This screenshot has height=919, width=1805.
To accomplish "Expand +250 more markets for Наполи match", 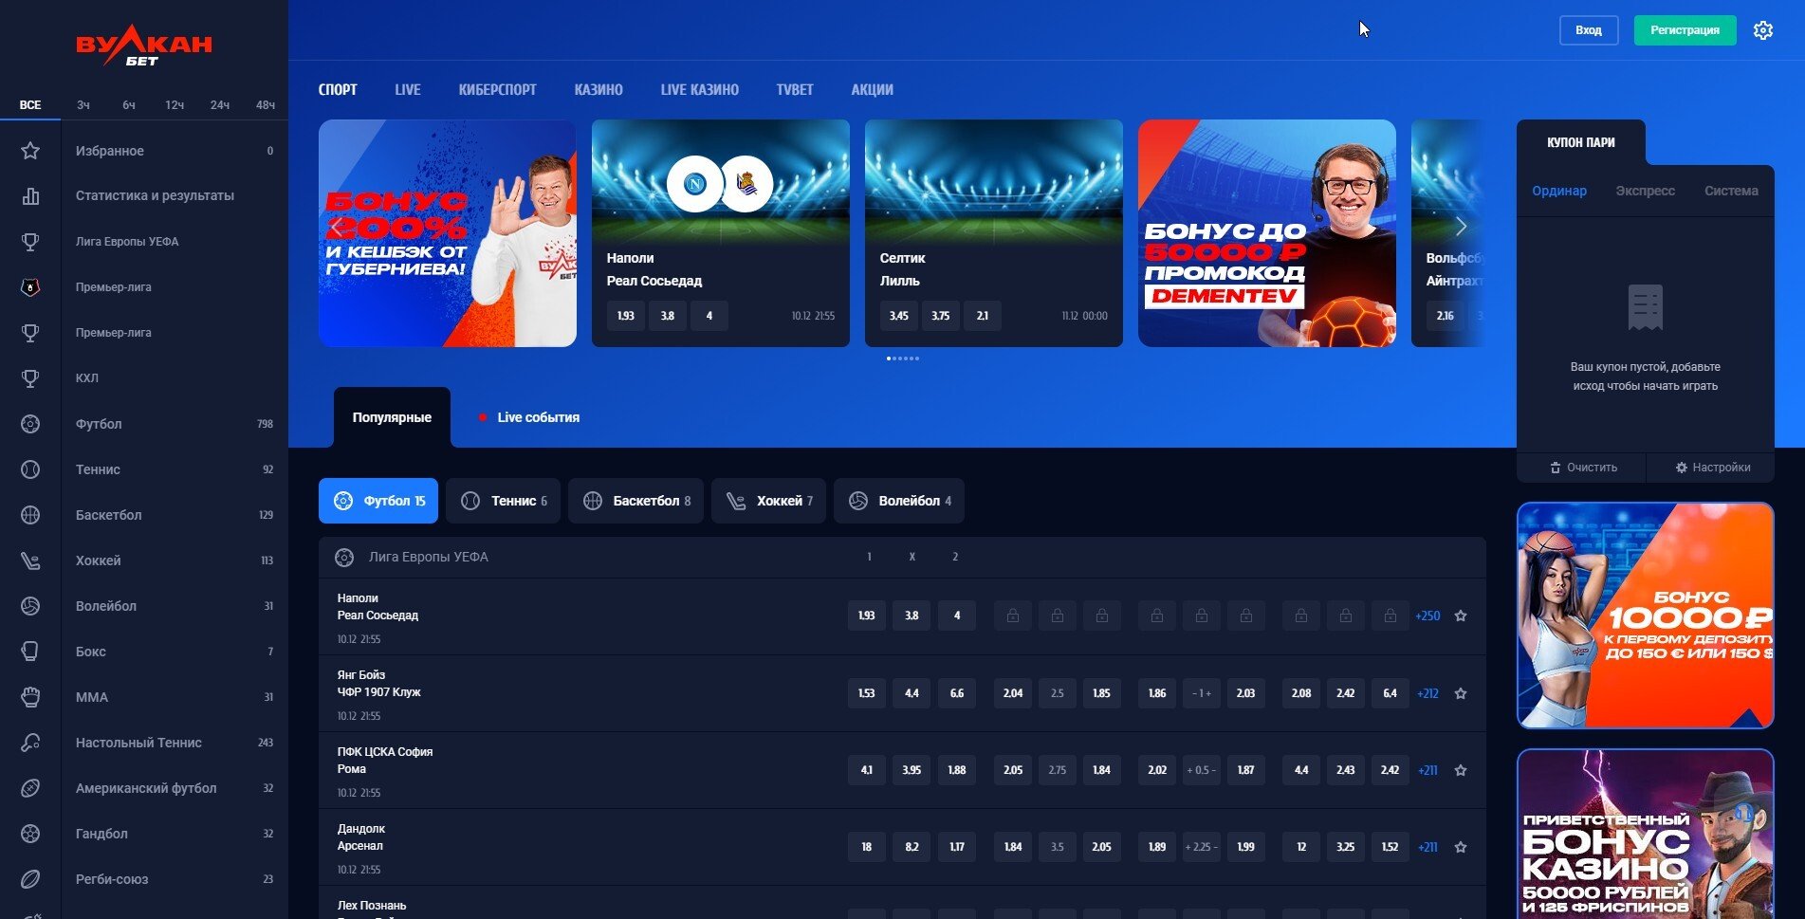I will click(x=1427, y=616).
